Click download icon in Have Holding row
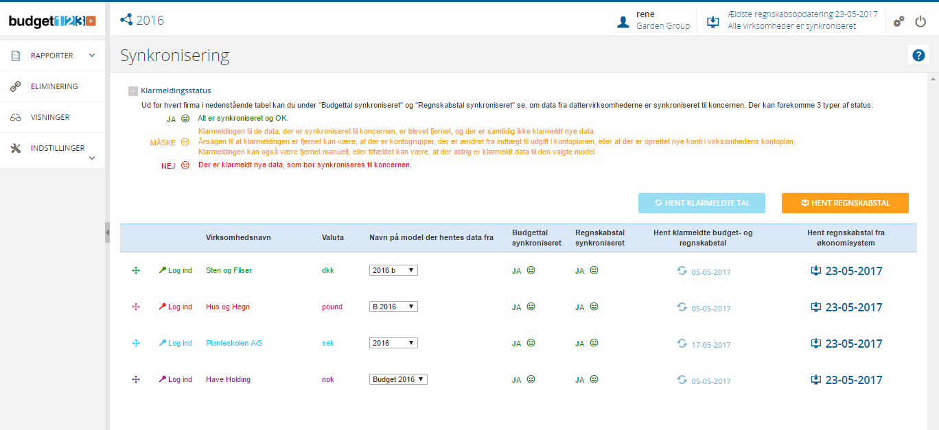The height and width of the screenshot is (430, 939). click(x=816, y=379)
